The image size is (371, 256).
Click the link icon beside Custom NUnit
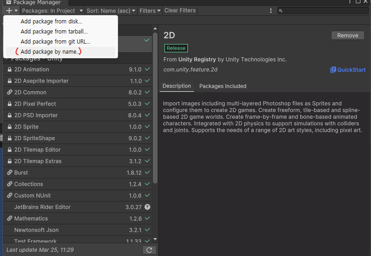point(10,195)
